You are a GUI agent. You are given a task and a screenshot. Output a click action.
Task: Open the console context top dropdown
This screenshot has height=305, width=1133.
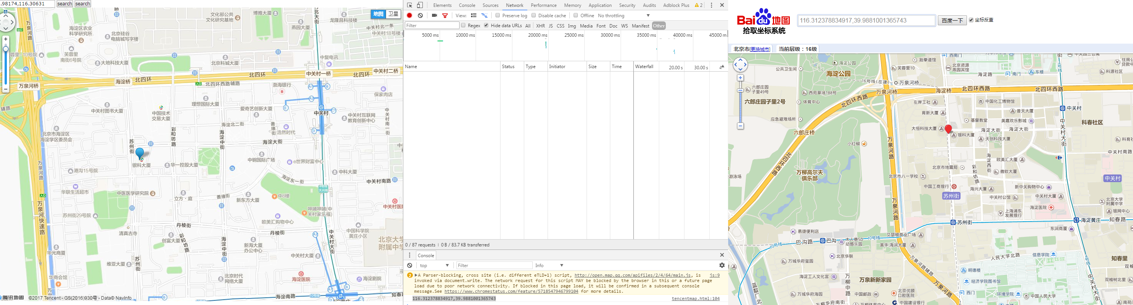coord(434,265)
